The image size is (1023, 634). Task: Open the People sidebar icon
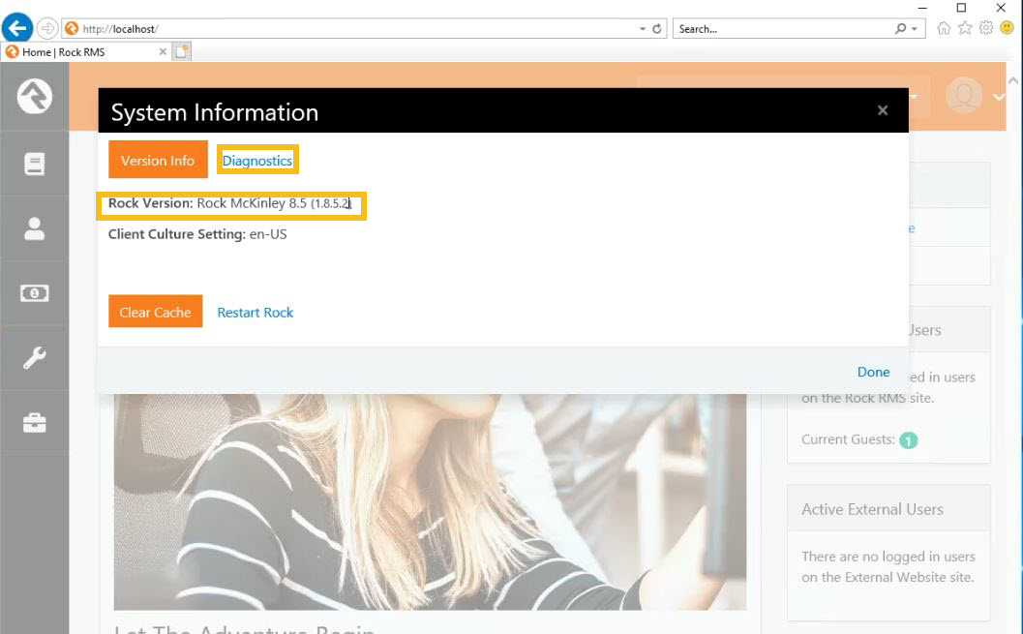pos(35,229)
